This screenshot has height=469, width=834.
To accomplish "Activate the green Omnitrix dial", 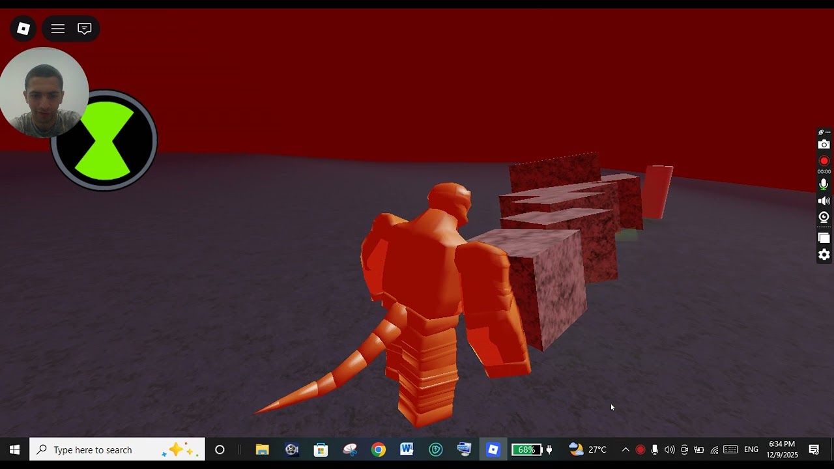I will [x=104, y=141].
